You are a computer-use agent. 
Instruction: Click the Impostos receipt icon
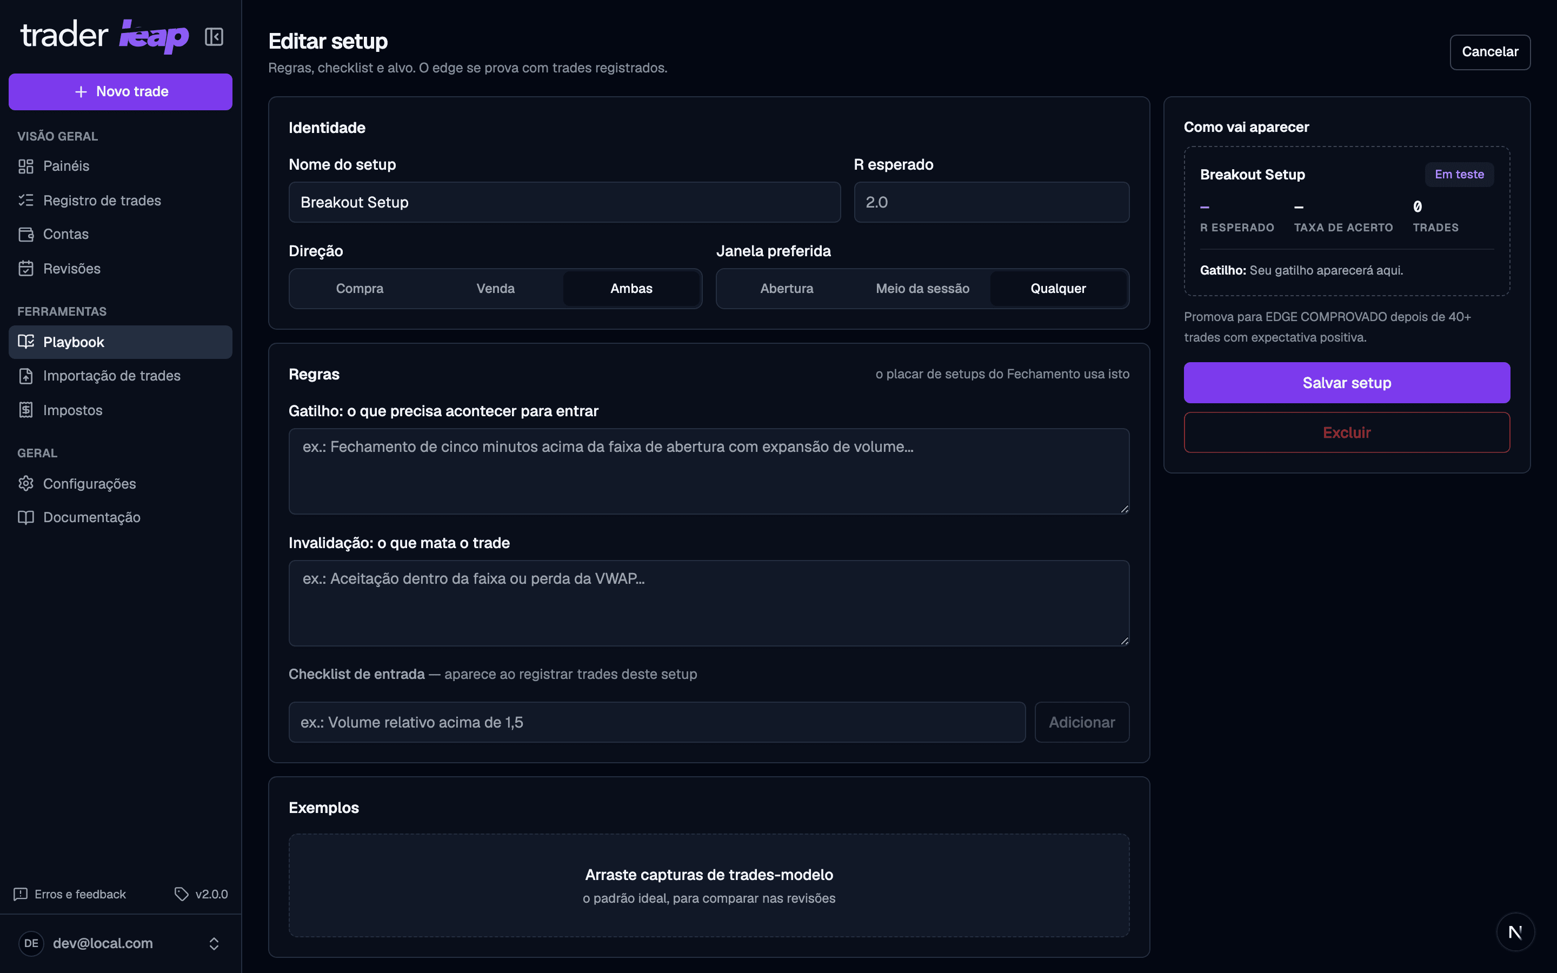pos(26,410)
